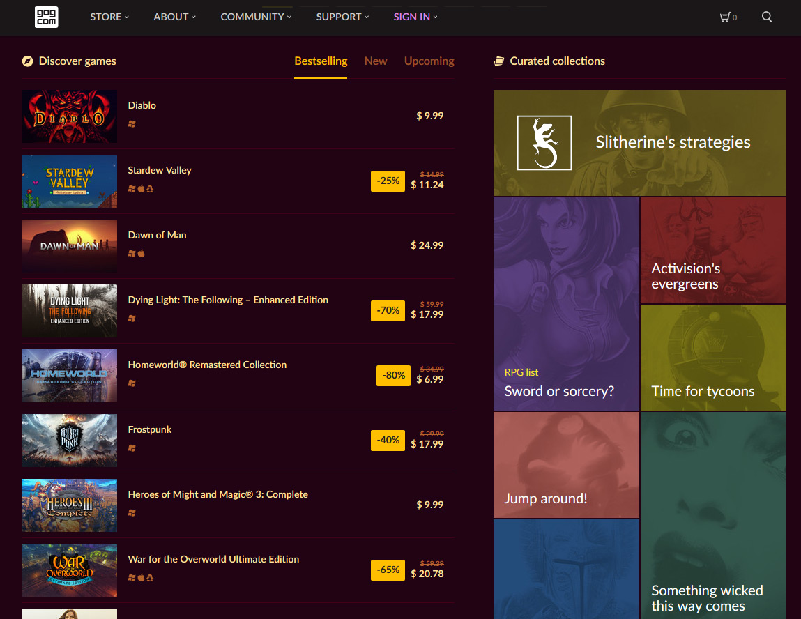This screenshot has height=619, width=801.
Task: Click the macOS icon under War for the Overworld
Action: (141, 578)
